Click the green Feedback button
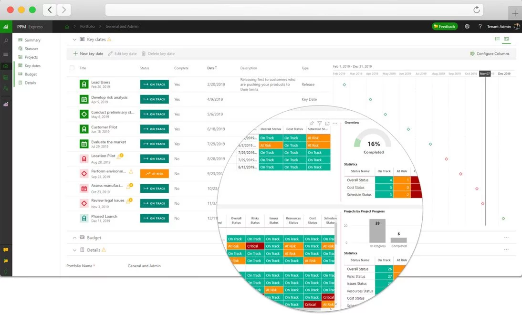 tap(444, 26)
